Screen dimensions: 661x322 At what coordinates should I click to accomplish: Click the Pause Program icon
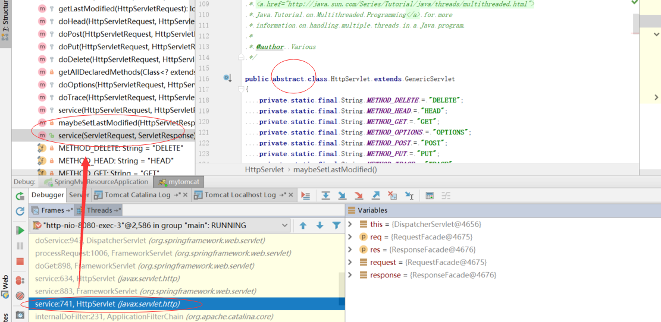20,246
